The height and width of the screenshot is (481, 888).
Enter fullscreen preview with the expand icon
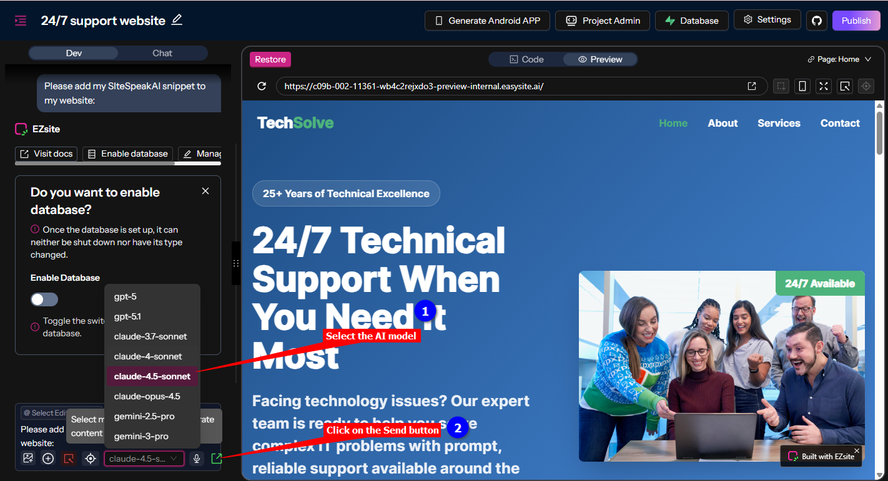pyautogui.click(x=824, y=86)
